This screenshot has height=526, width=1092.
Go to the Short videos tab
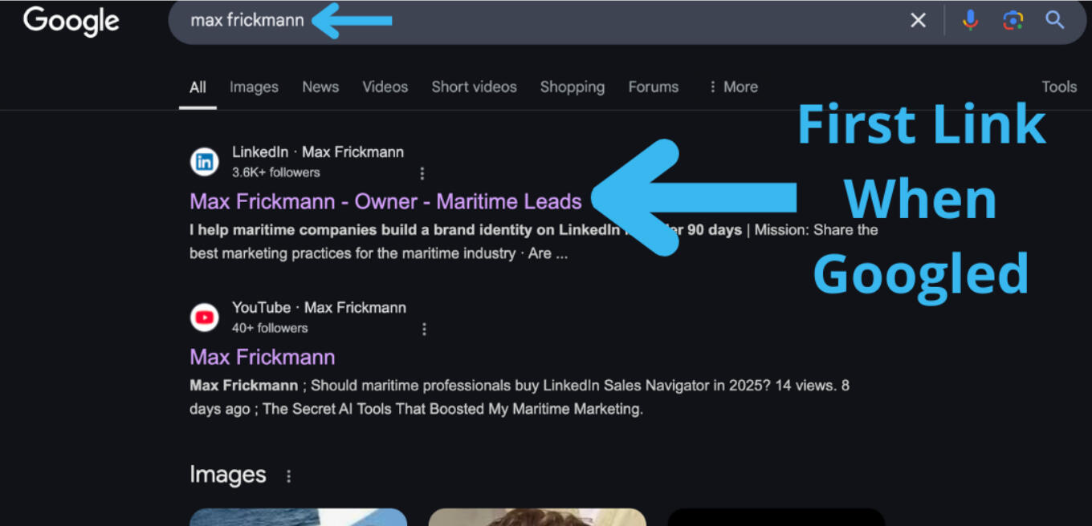click(474, 87)
